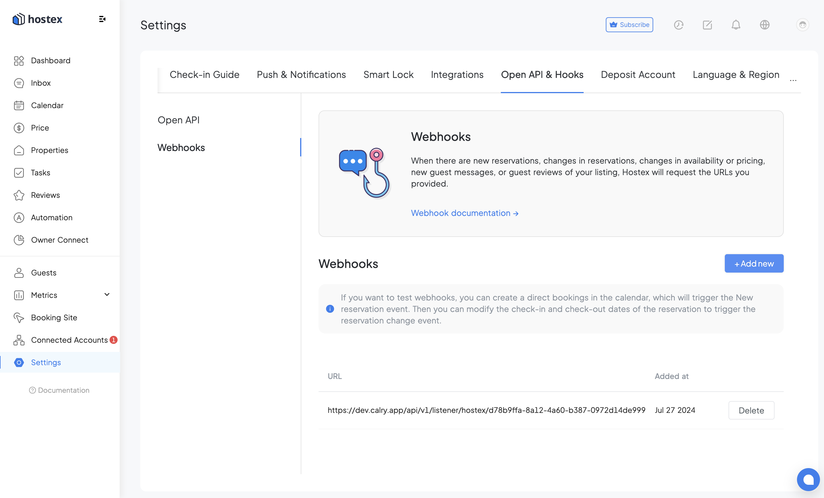The width and height of the screenshot is (824, 498).
Task: Click the Connected Accounts notification badge
Action: pos(114,340)
